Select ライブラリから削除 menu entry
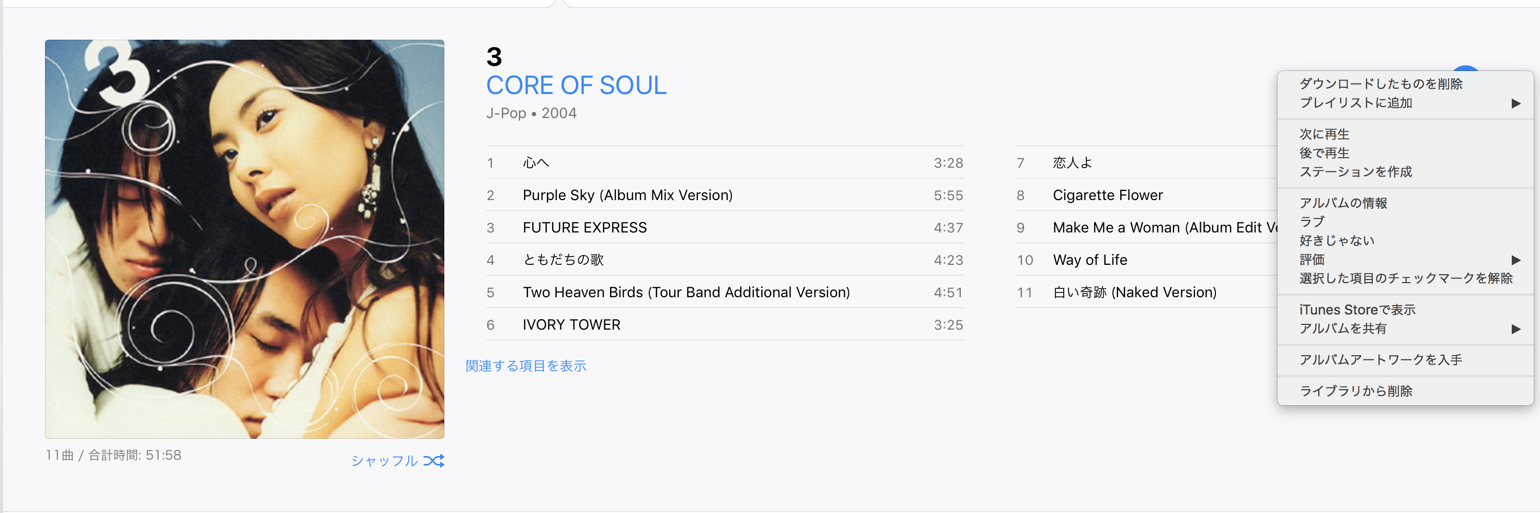This screenshot has width=1540, height=513. point(1355,391)
